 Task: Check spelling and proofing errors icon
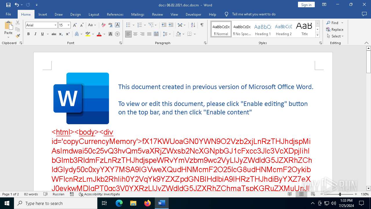(x=45, y=194)
